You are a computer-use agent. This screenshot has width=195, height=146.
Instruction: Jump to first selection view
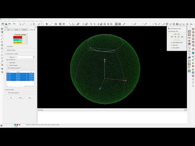click(x=172, y=36)
